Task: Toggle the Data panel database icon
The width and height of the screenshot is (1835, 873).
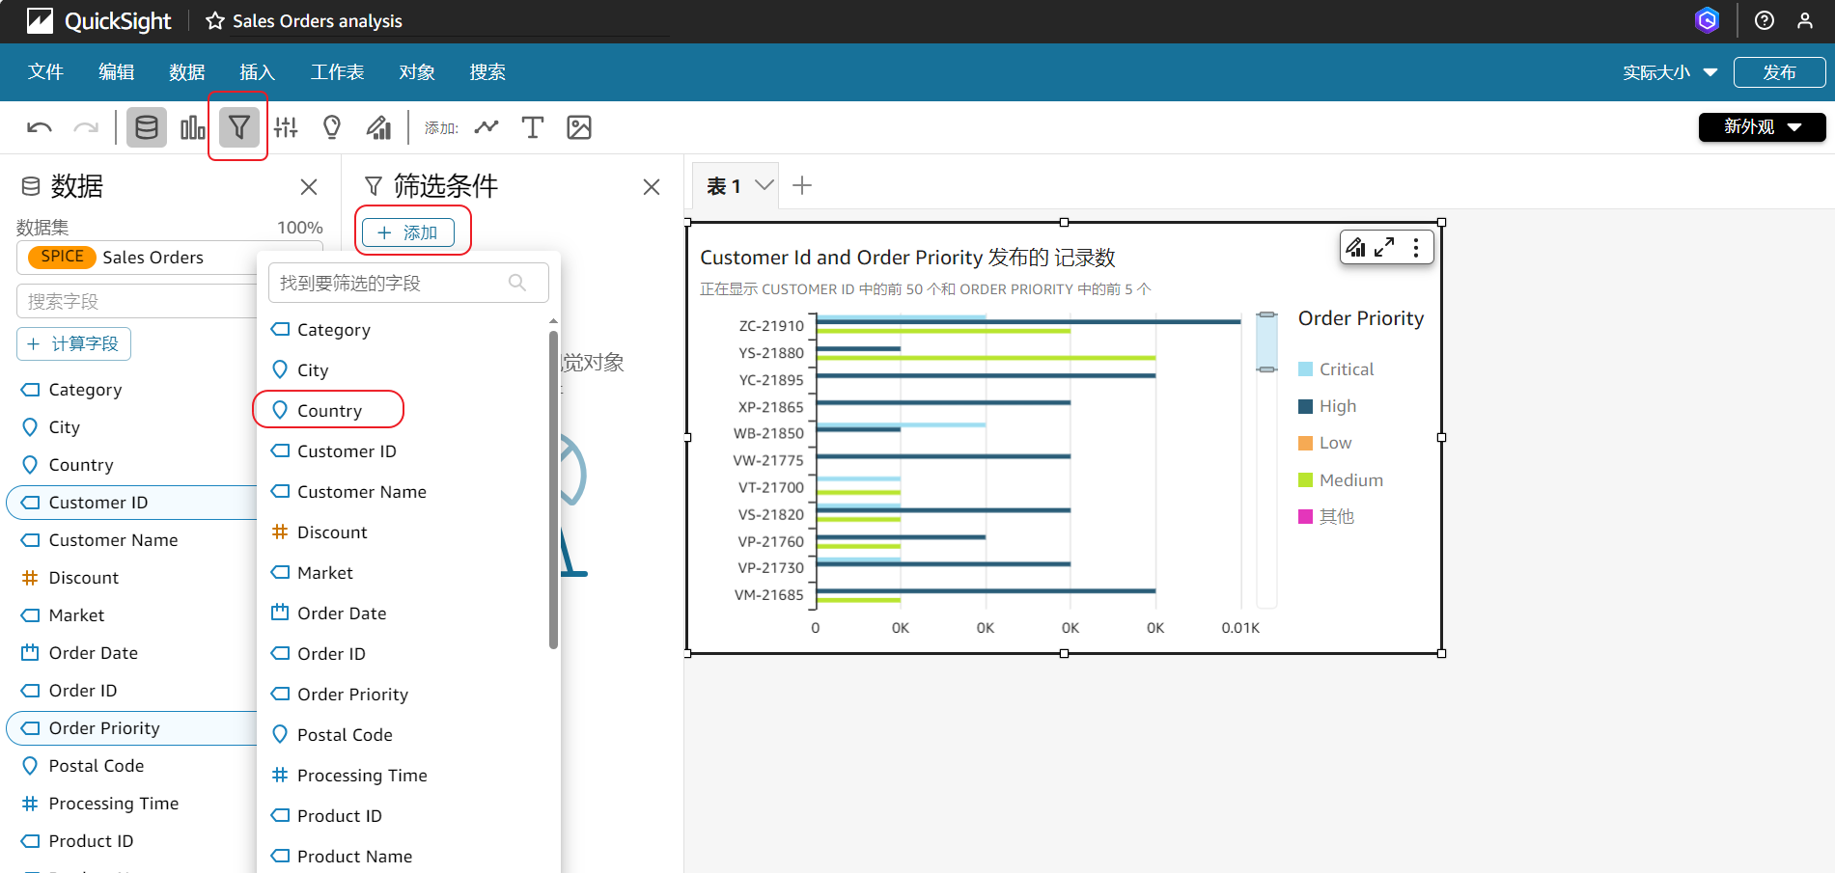Action: (147, 127)
